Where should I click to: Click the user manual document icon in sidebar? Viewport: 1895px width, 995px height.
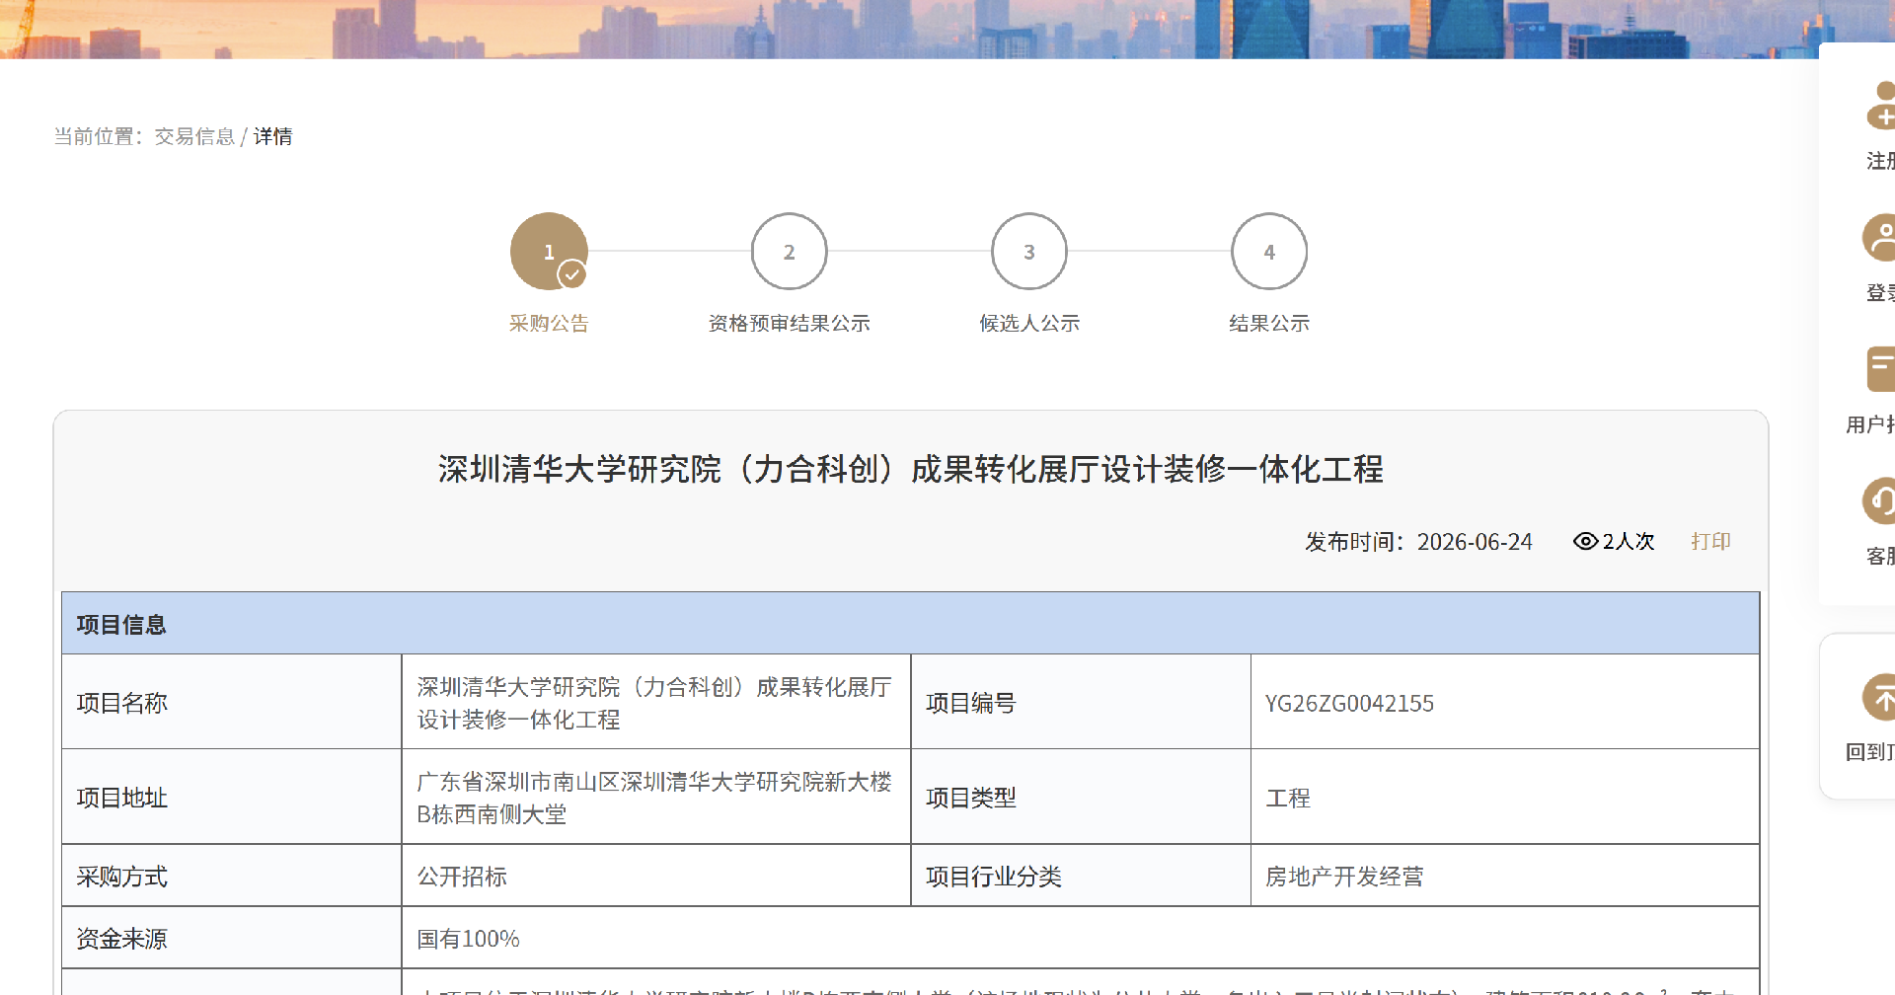click(1881, 369)
